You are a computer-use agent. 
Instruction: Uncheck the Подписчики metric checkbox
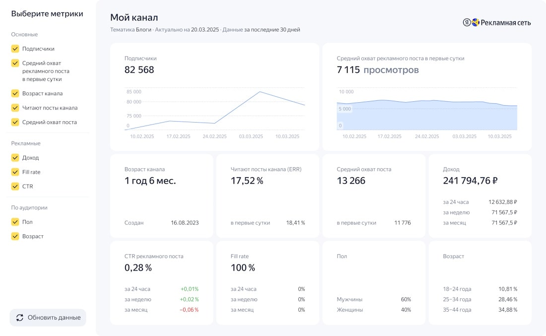click(x=15, y=49)
